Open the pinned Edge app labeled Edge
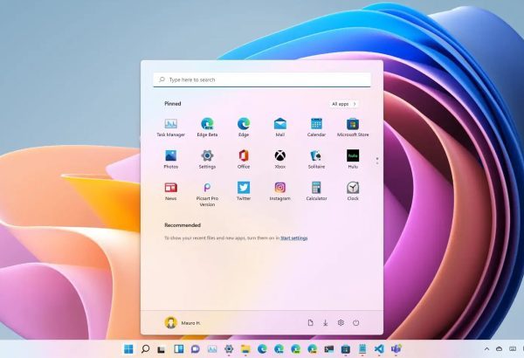The width and height of the screenshot is (524, 358). point(244,127)
